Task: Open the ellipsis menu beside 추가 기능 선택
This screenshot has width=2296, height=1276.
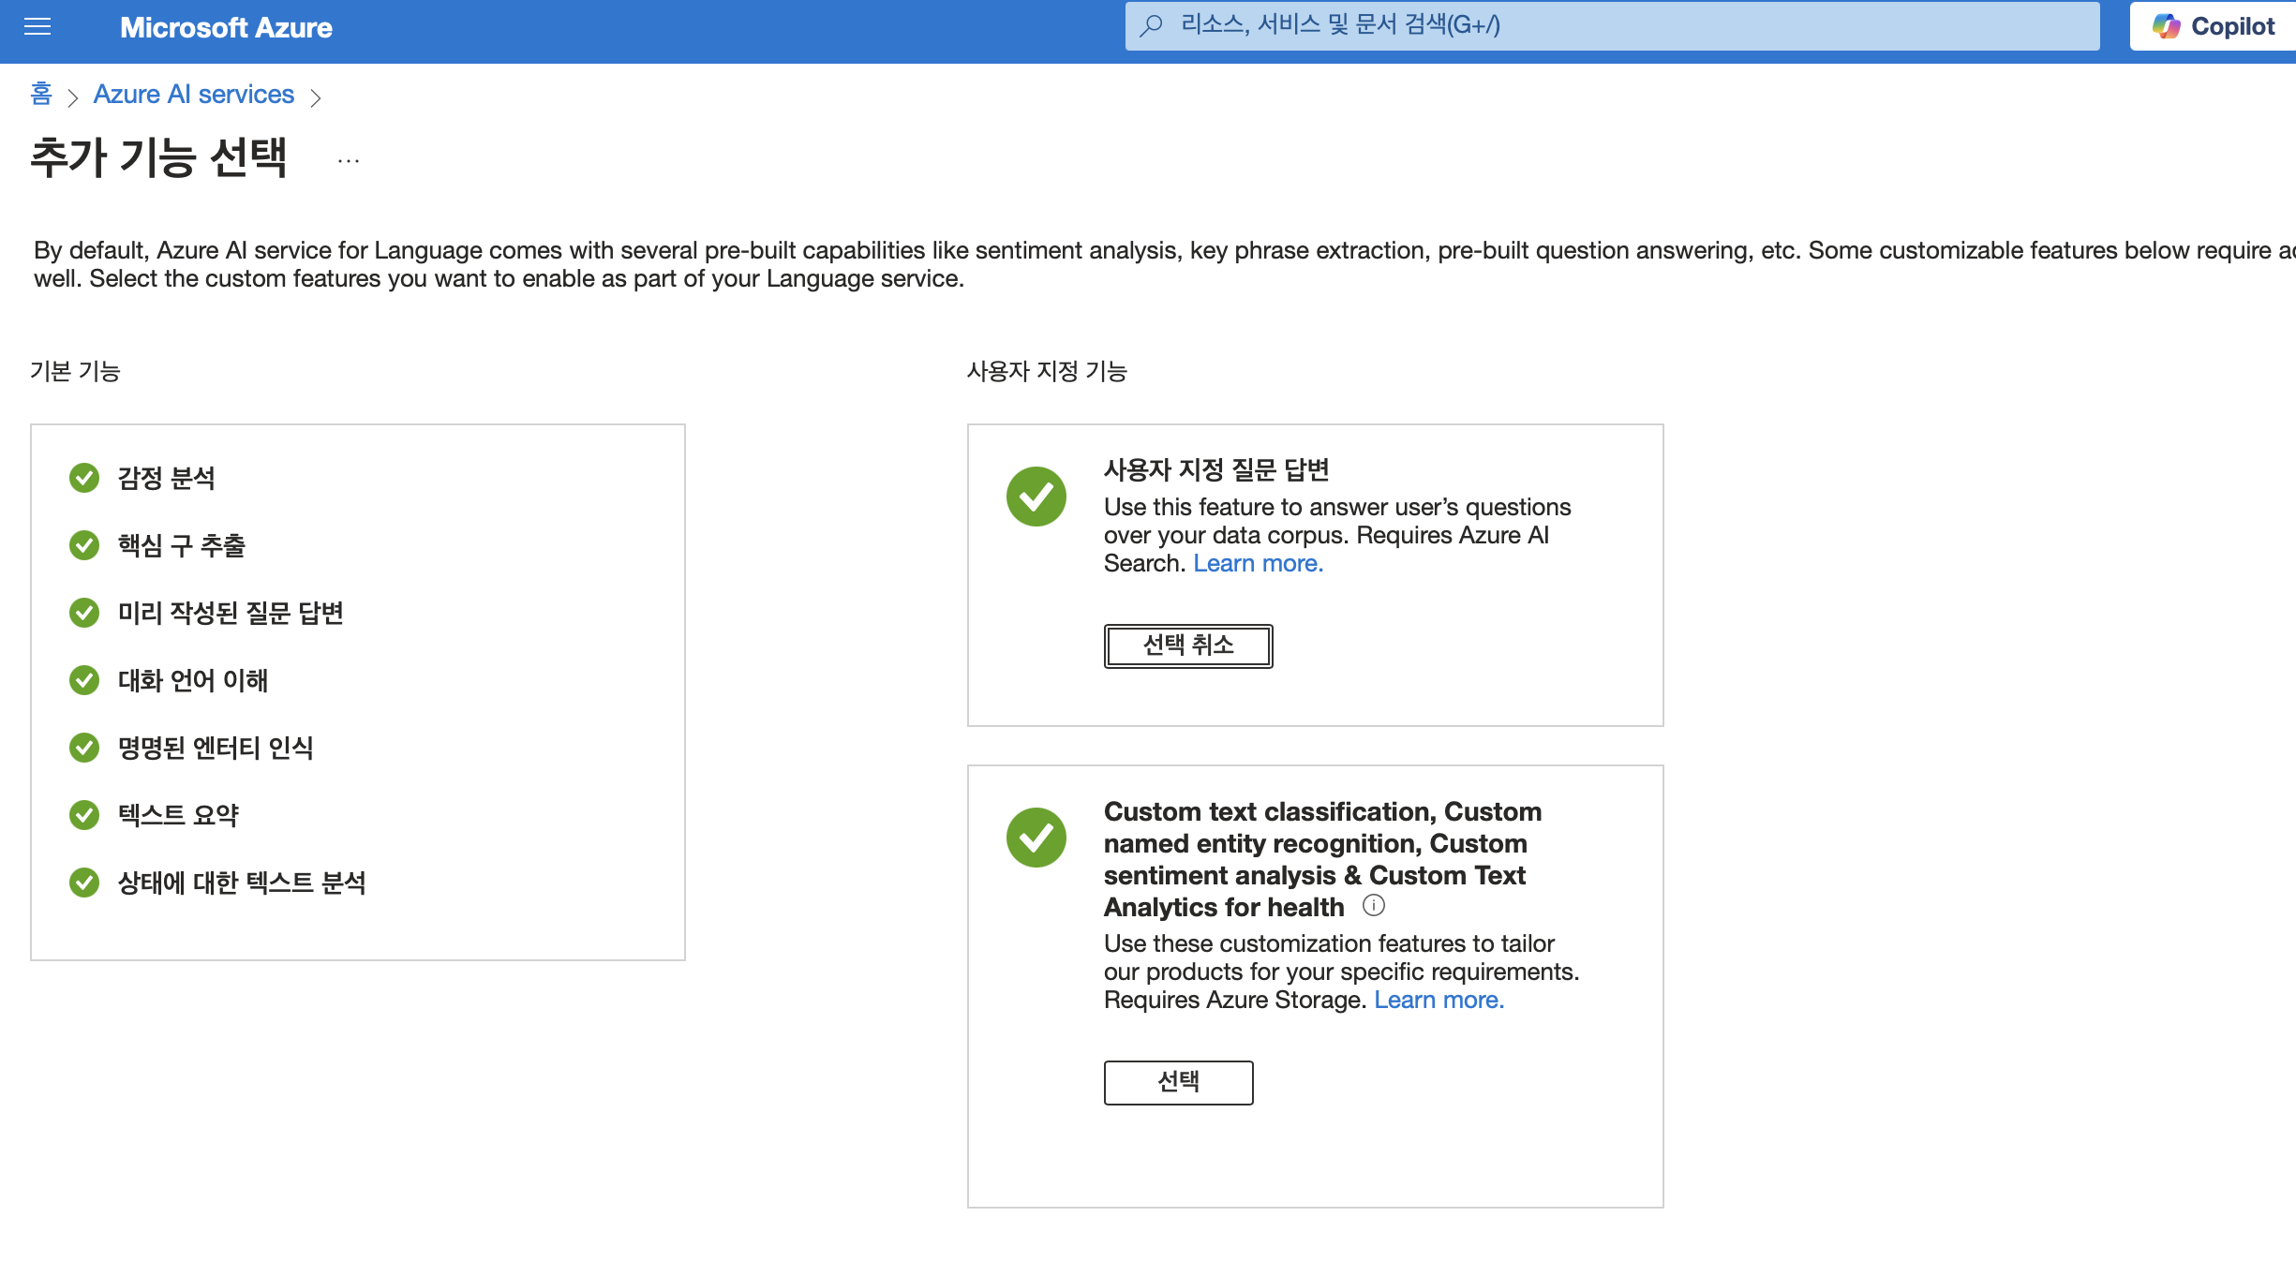Action: pyautogui.click(x=349, y=160)
